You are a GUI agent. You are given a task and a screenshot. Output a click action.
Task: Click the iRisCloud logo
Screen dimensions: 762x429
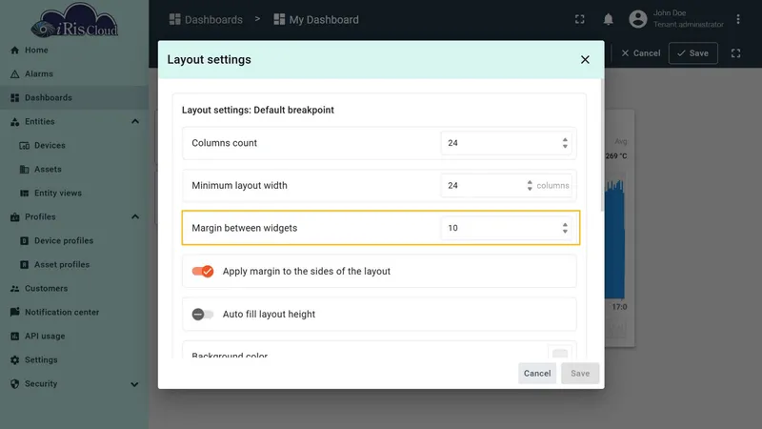pyautogui.click(x=74, y=20)
